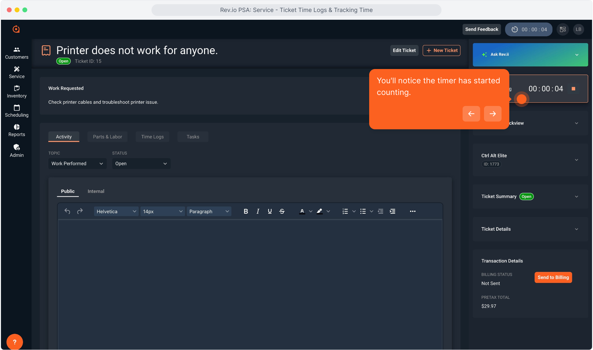This screenshot has width=593, height=350.
Task: Go to Inventory in sidebar
Action: (17, 92)
